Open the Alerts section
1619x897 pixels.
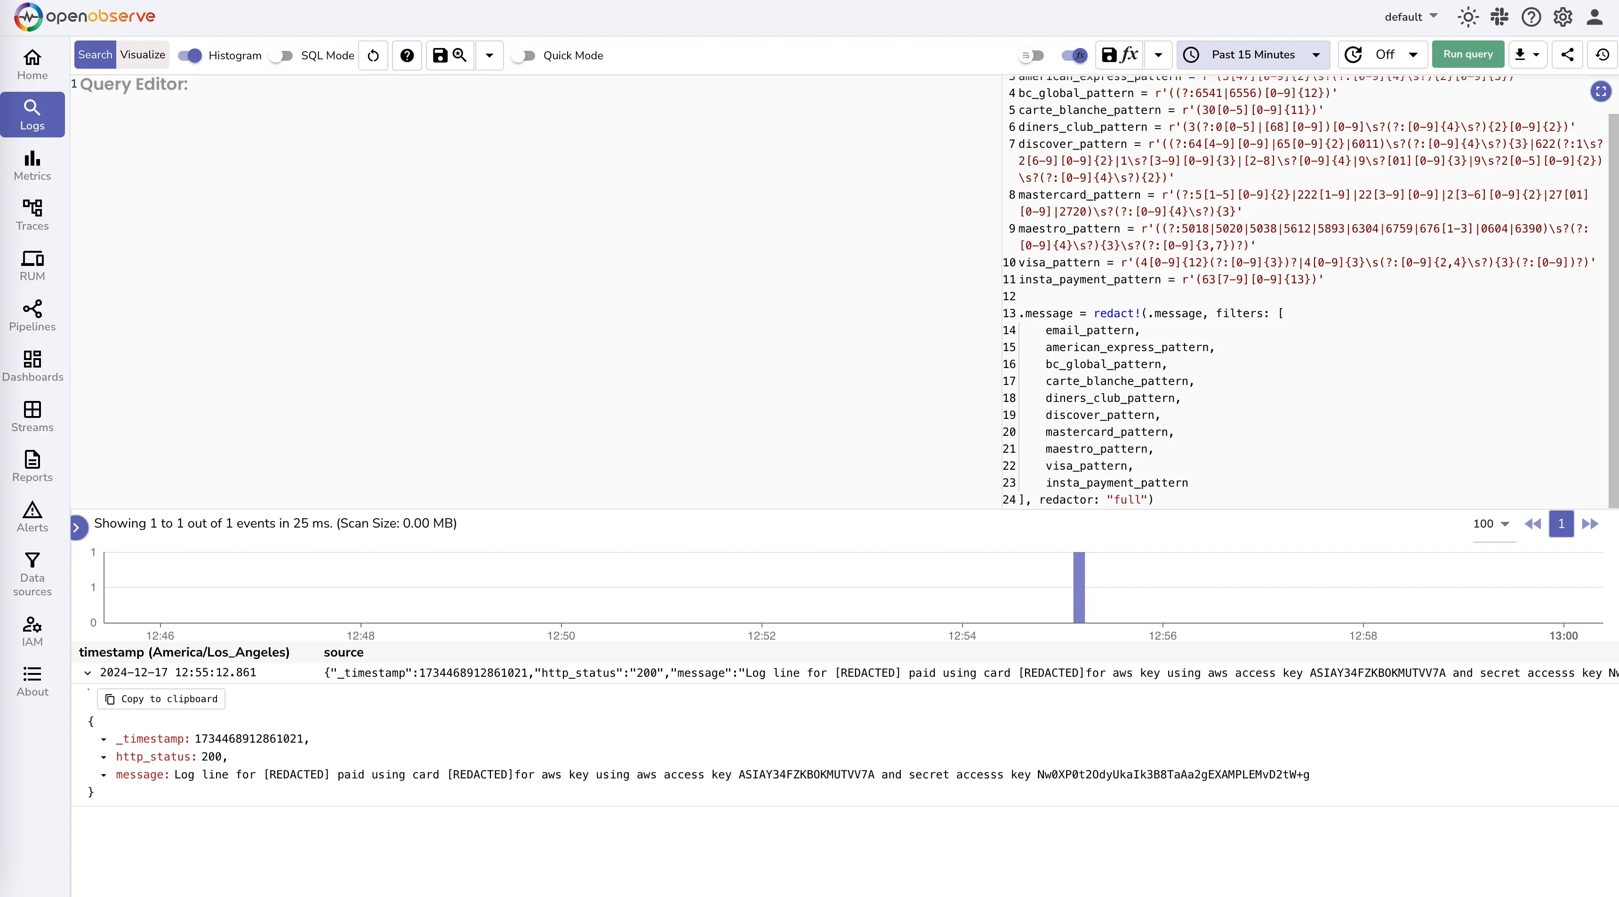click(32, 517)
